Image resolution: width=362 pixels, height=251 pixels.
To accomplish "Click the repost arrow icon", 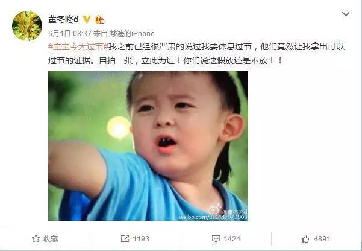I will coord(125,238).
